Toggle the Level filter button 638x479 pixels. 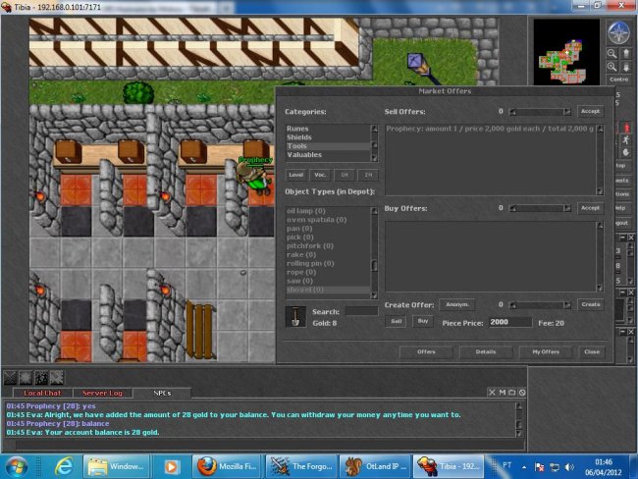295,175
